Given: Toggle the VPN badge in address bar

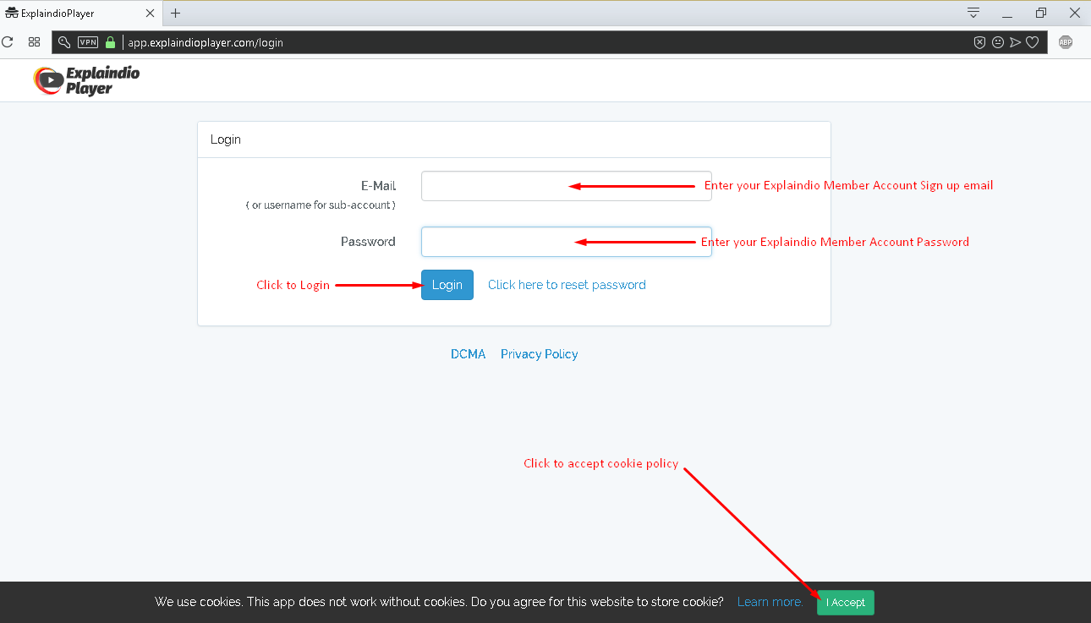Looking at the screenshot, I should [88, 42].
